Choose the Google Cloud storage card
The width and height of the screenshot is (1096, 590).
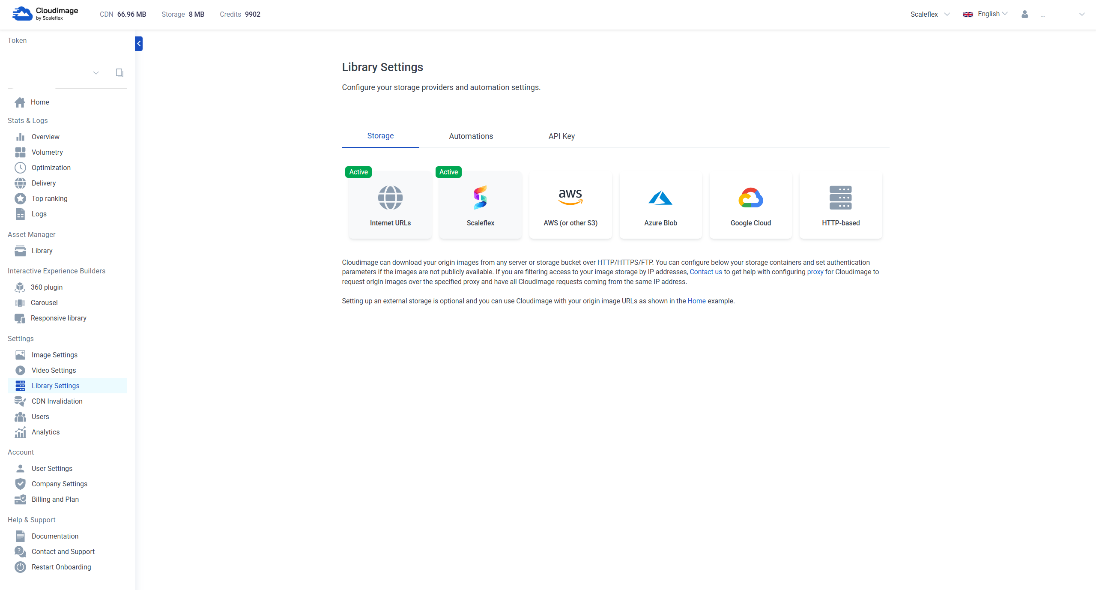(x=750, y=205)
